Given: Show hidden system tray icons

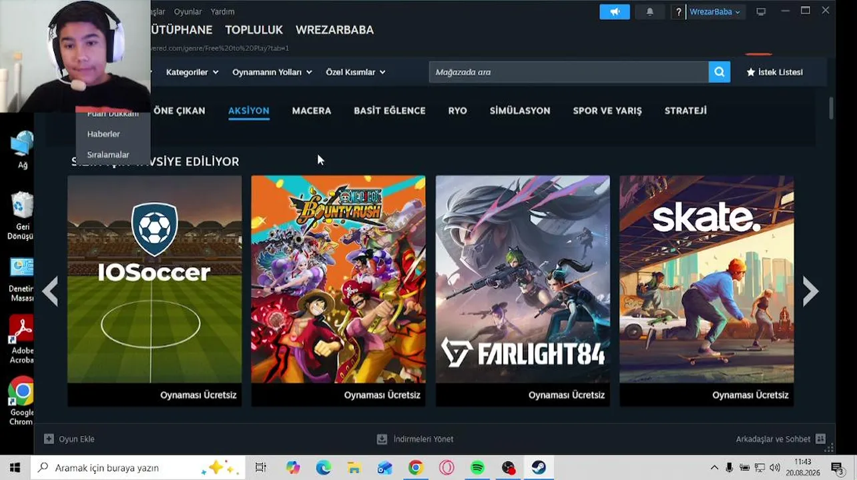Looking at the screenshot, I should coord(714,467).
